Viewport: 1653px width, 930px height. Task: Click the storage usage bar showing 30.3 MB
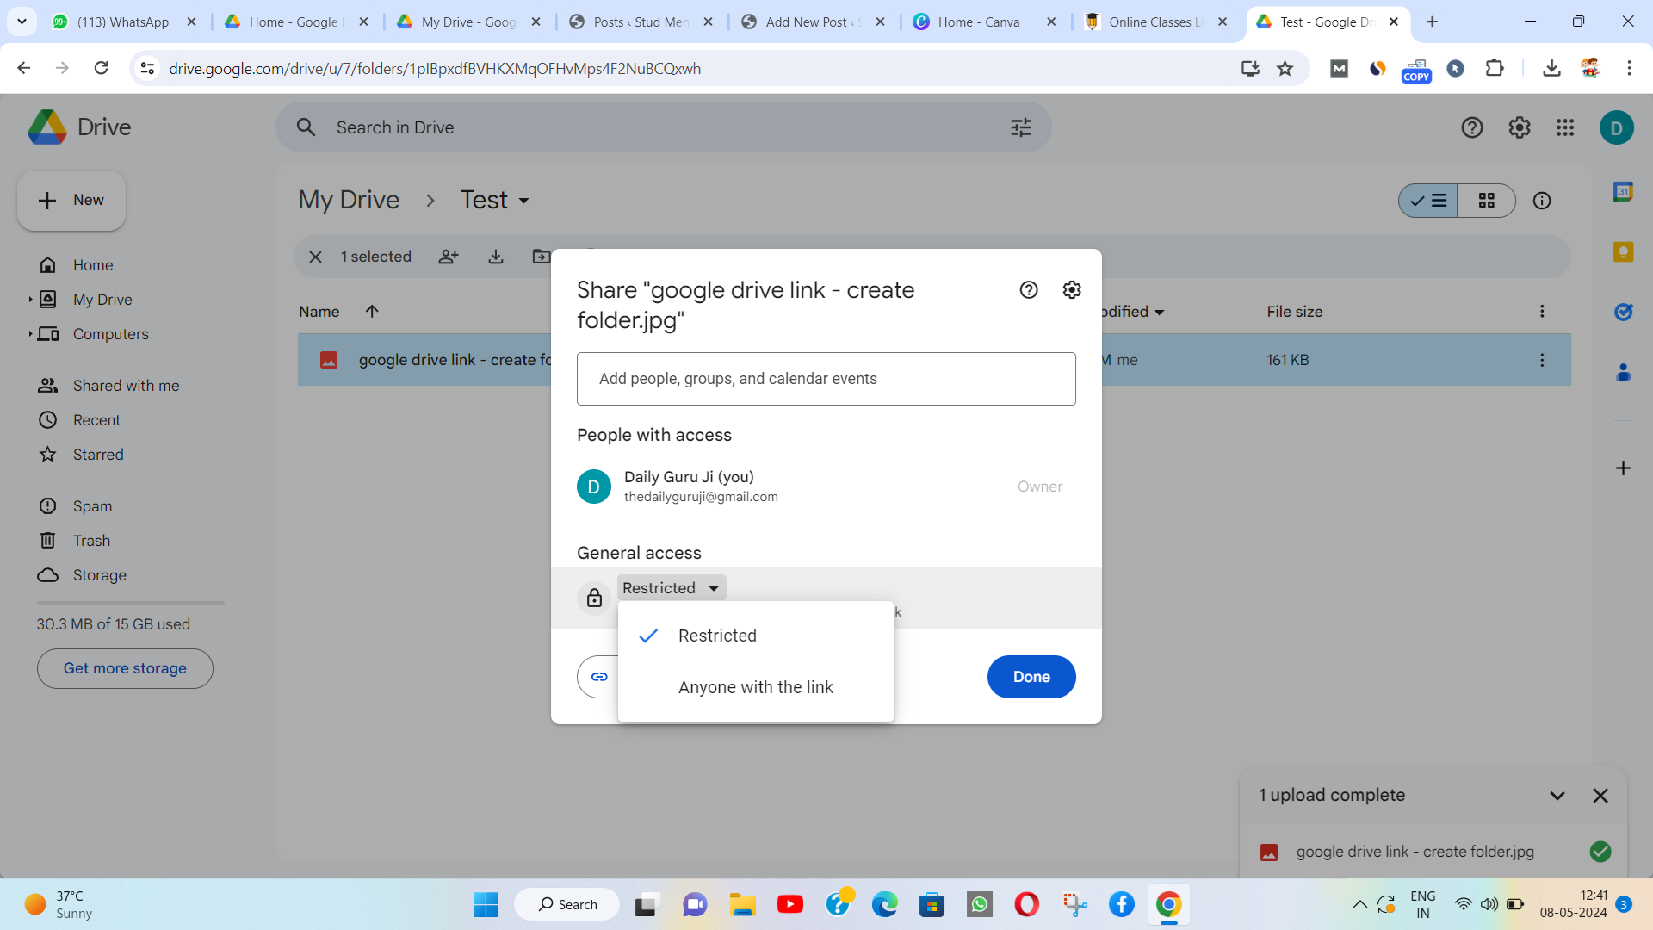point(113,623)
